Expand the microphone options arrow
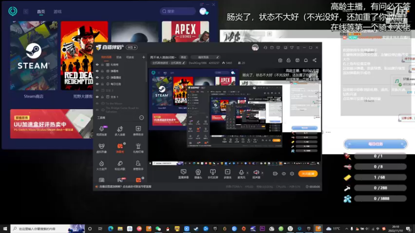Viewport: 415px width, 233px height. point(247,173)
